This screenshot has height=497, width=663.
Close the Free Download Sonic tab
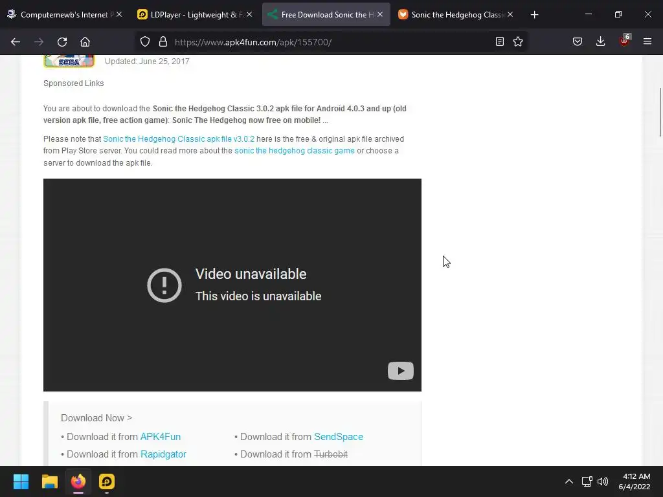(x=380, y=14)
